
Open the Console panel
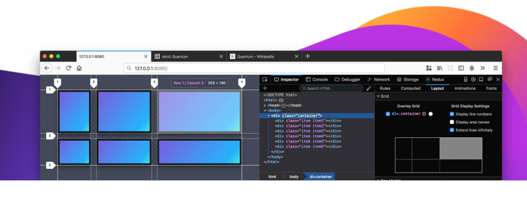pyautogui.click(x=317, y=79)
